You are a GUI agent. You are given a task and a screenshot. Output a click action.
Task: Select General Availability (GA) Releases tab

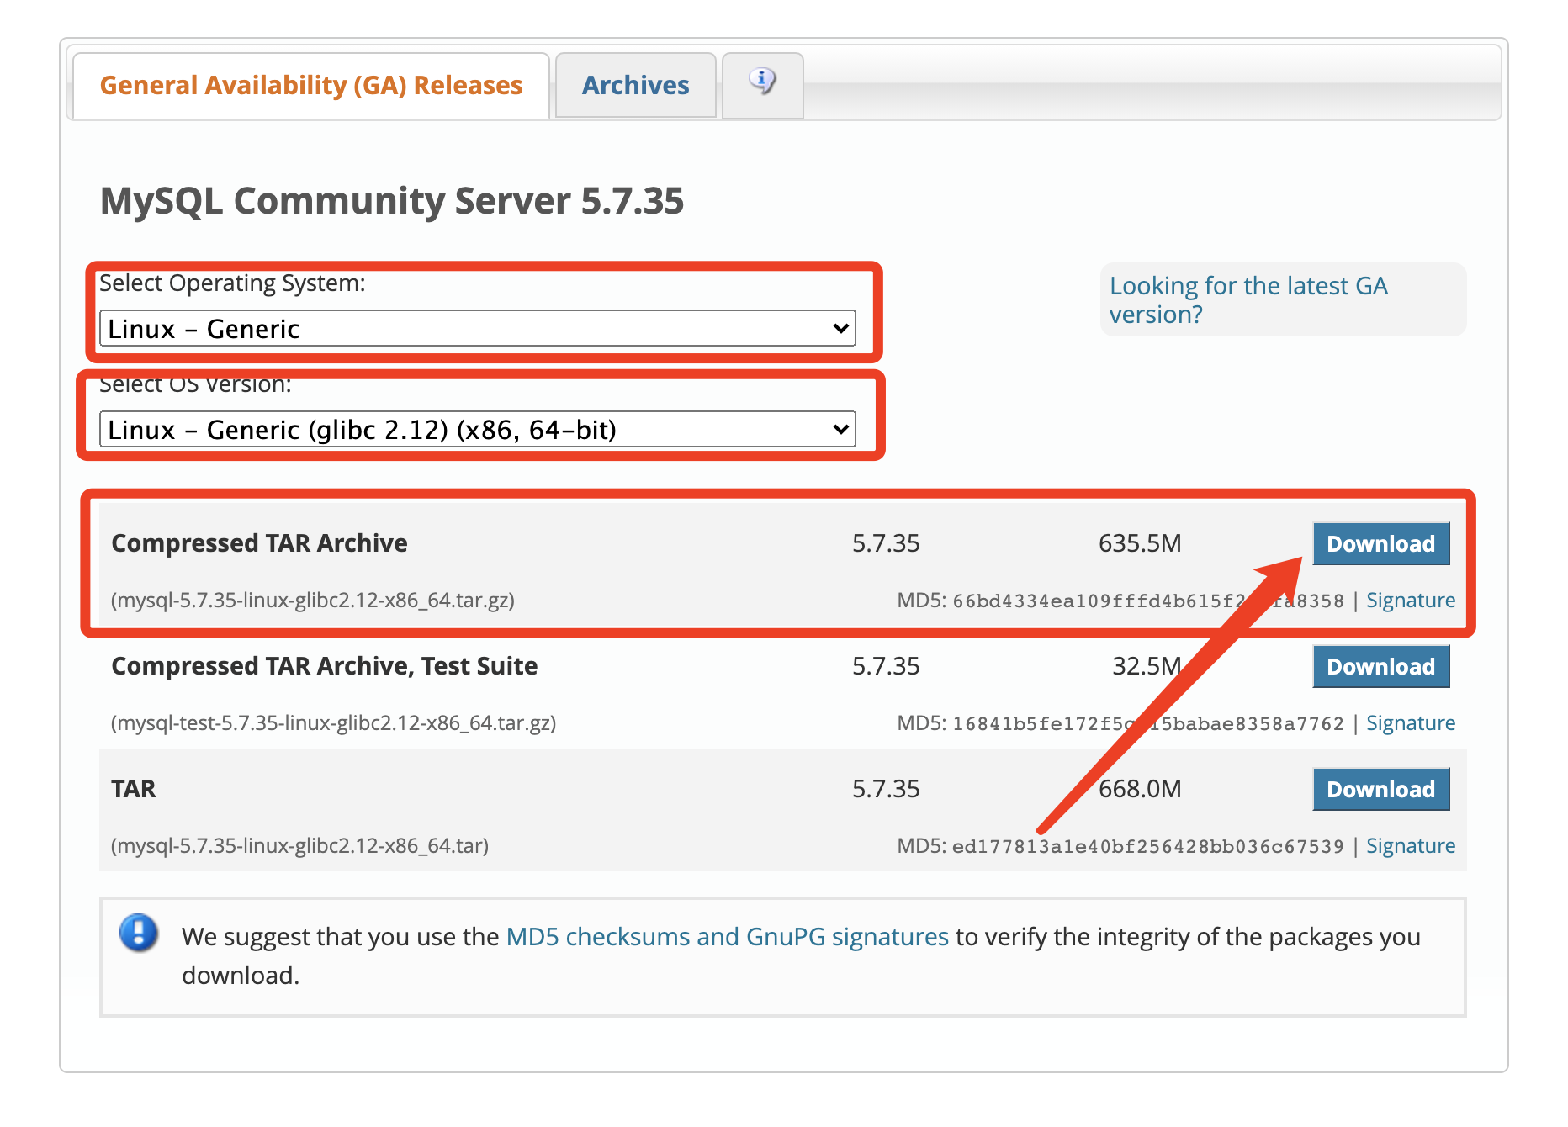coord(311,86)
